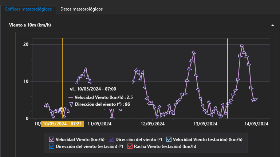This screenshot has width=280, height=157.
Task: Click the triangle direction icon inside the tooltip
Action: pos(71,105)
